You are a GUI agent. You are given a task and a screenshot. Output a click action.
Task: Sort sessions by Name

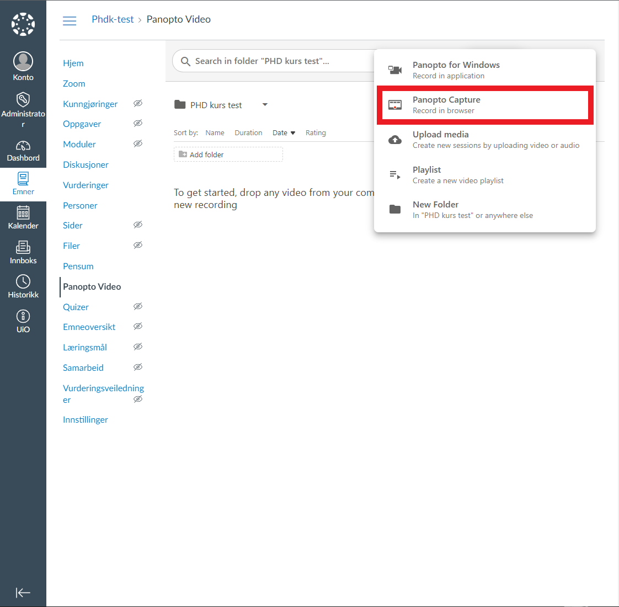point(215,132)
